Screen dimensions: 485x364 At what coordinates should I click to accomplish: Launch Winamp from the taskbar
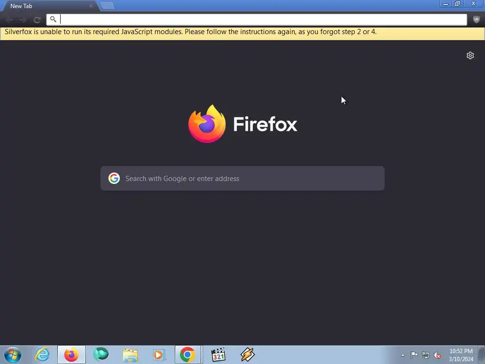tap(247, 355)
